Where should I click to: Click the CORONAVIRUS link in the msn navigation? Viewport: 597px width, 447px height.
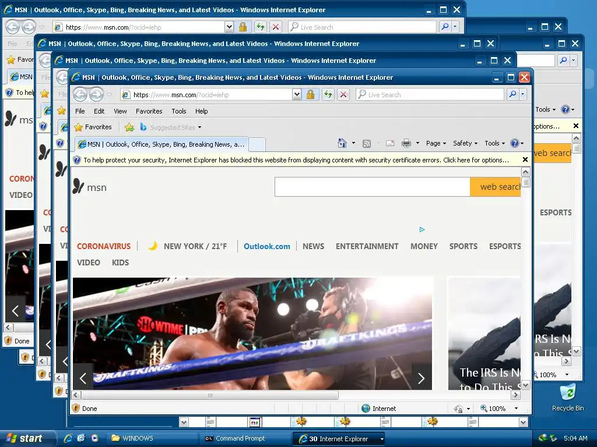pyautogui.click(x=104, y=246)
